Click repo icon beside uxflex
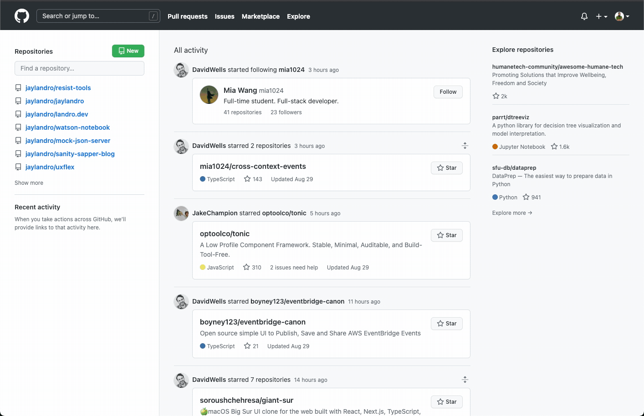 coord(18,167)
